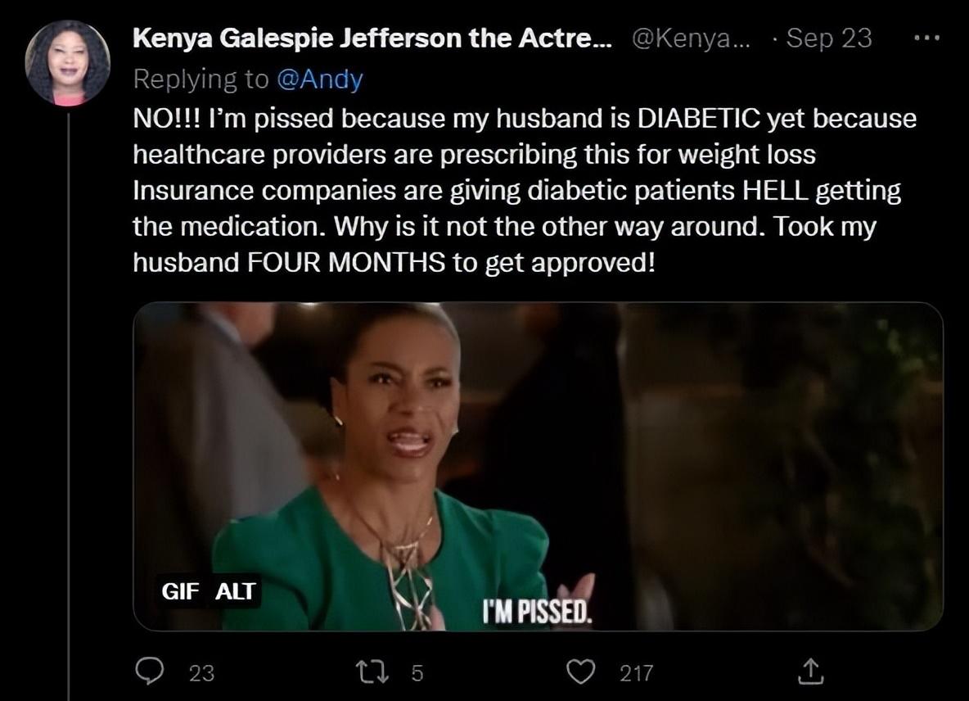The width and height of the screenshot is (969, 701).
Task: Open the reply comment icon
Action: [149, 672]
